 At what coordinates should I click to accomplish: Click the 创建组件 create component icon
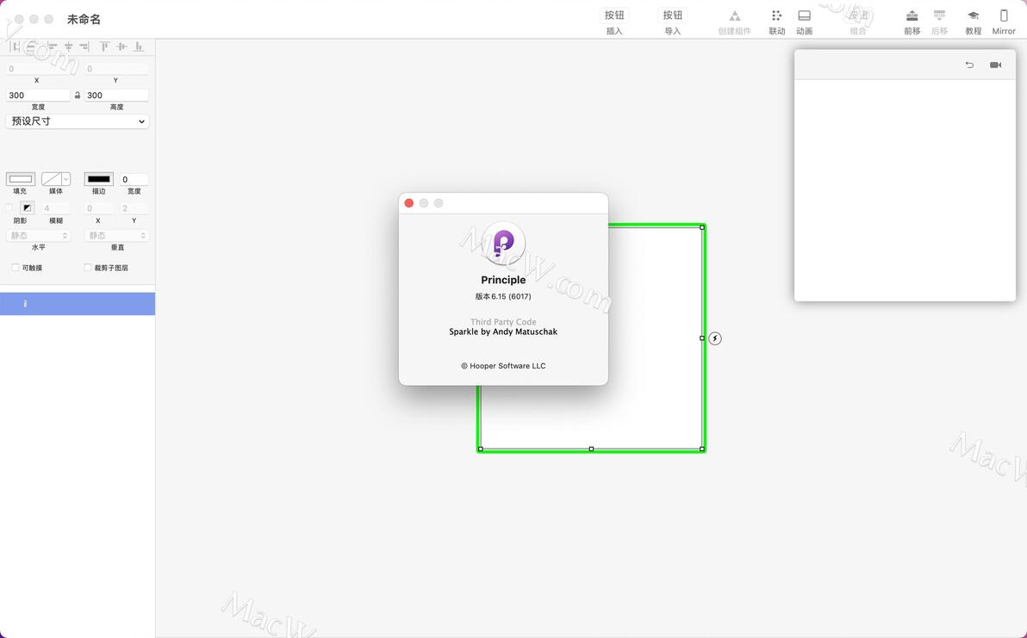coord(734,15)
